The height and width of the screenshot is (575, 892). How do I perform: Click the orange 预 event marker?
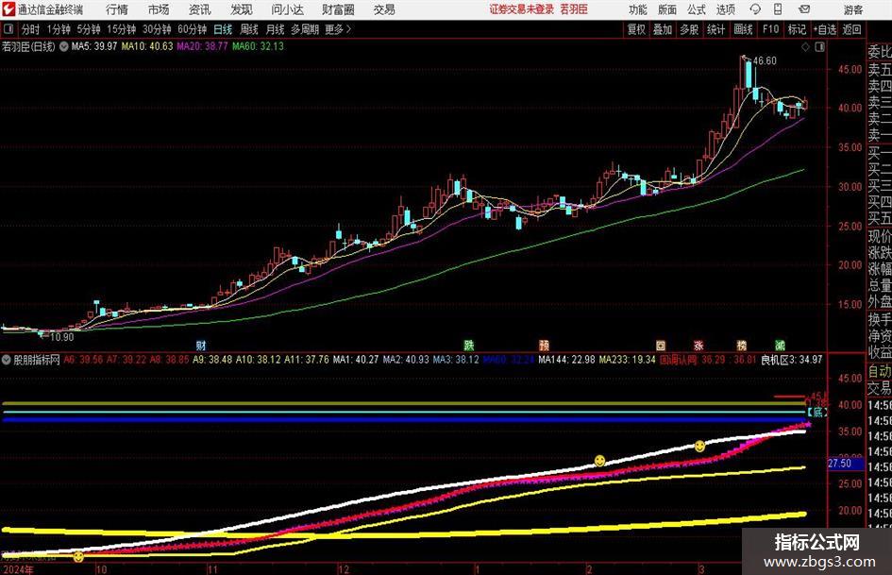(544, 345)
